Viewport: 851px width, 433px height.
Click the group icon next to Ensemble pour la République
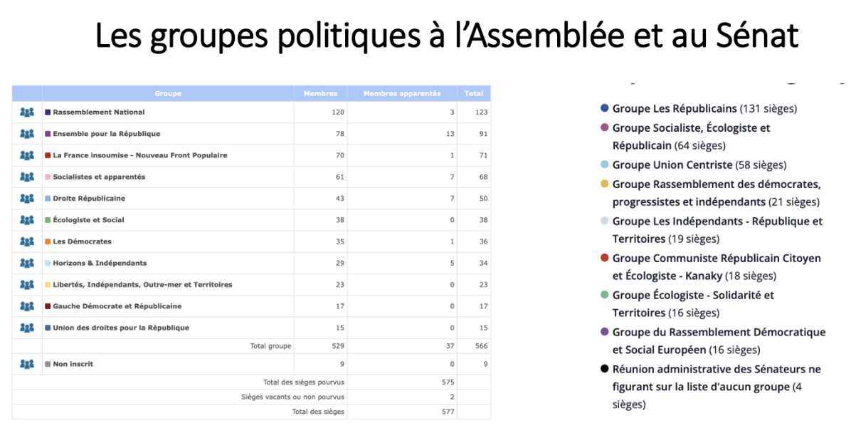[27, 134]
